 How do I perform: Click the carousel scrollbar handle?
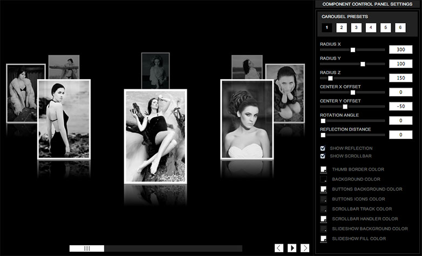(x=87, y=248)
